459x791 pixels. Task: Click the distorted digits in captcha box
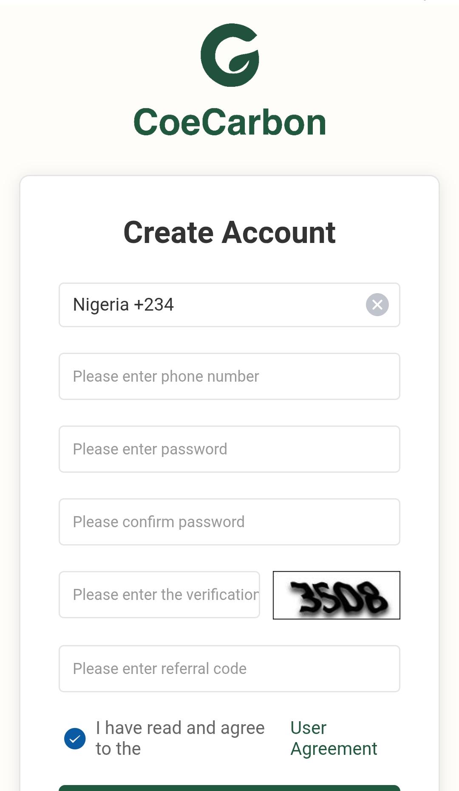point(339,597)
